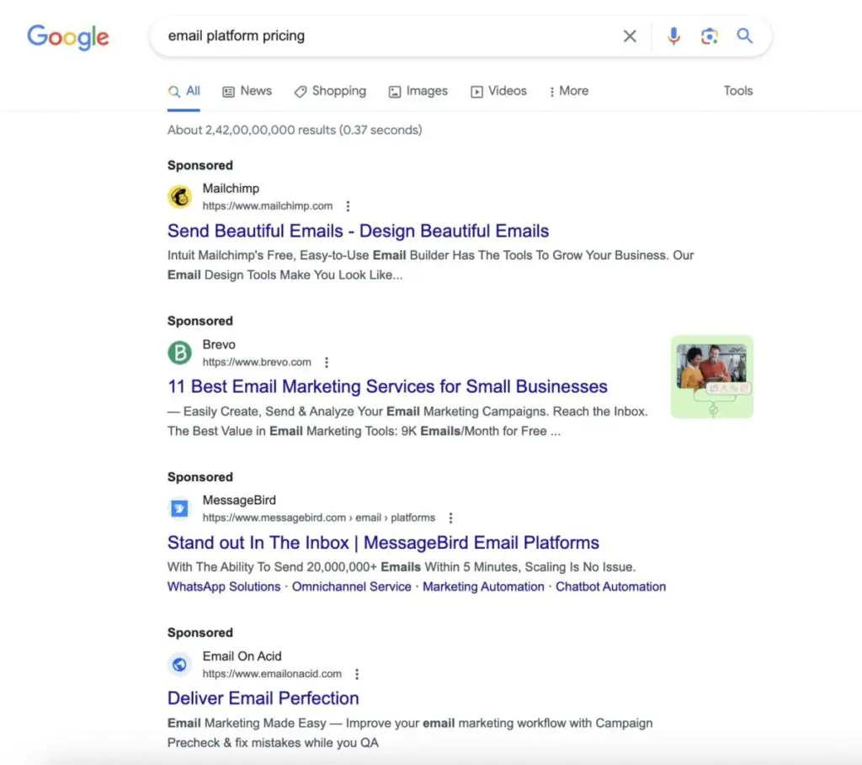The width and height of the screenshot is (862, 765).
Task: Open the Shopping results
Action: [x=330, y=91]
